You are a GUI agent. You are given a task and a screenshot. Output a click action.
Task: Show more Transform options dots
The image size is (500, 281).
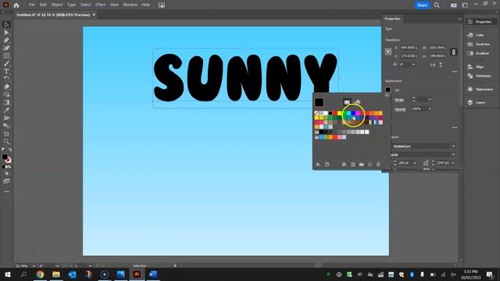click(x=455, y=72)
